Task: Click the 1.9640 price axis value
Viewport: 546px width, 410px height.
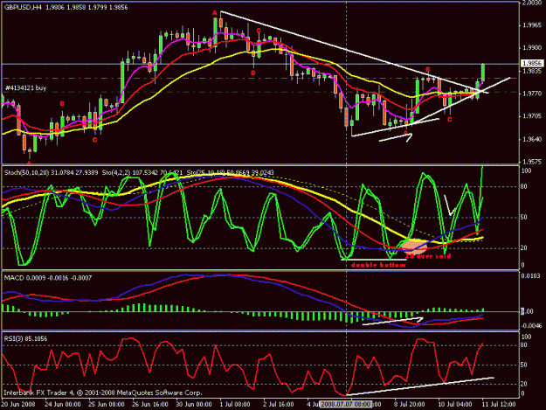Action: tap(532, 139)
